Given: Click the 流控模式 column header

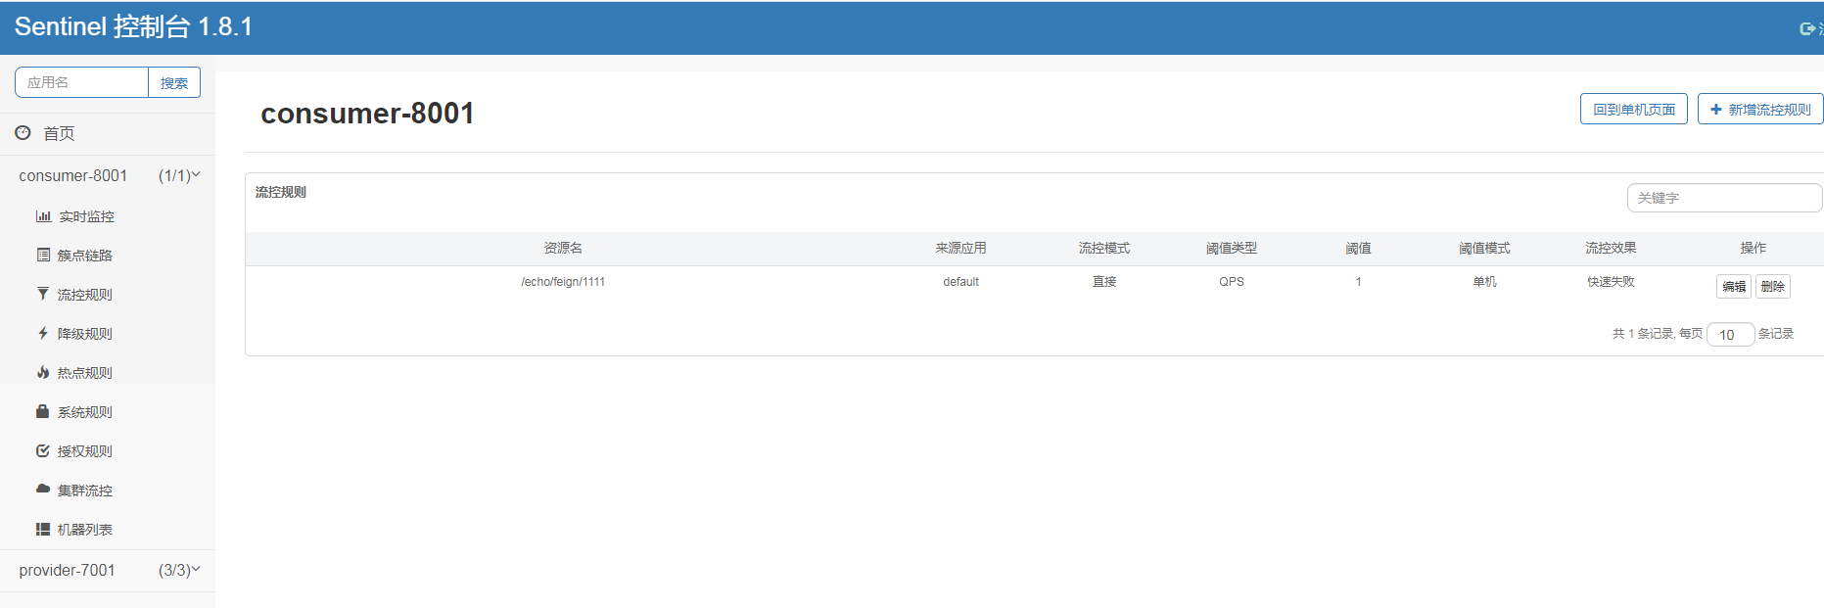Looking at the screenshot, I should pos(1104,249).
